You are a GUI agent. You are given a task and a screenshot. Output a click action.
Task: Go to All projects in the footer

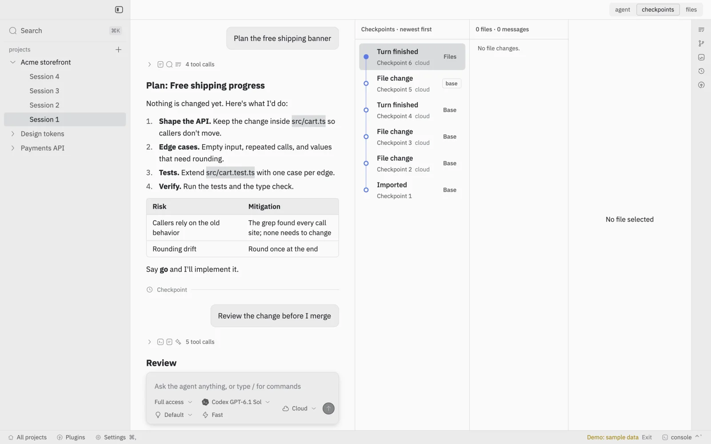click(x=27, y=437)
